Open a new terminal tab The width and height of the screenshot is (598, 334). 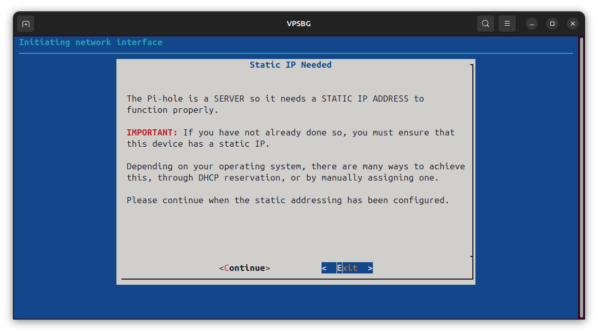pyautogui.click(x=26, y=24)
